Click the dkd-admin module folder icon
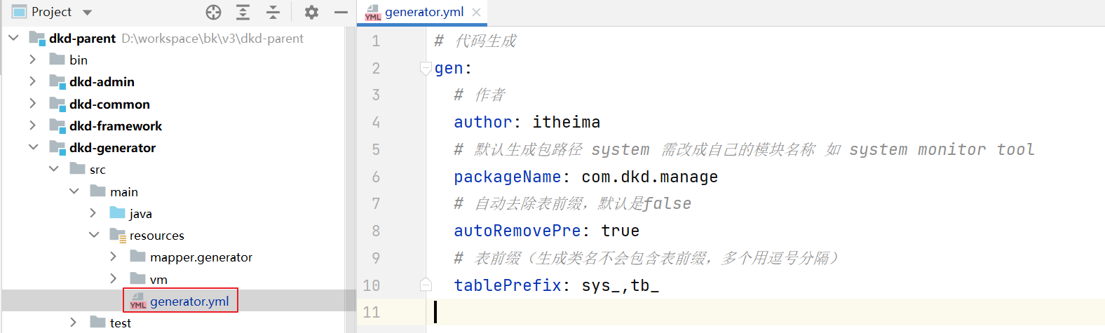 (57, 82)
